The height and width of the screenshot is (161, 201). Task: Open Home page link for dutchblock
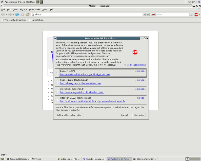139,89
